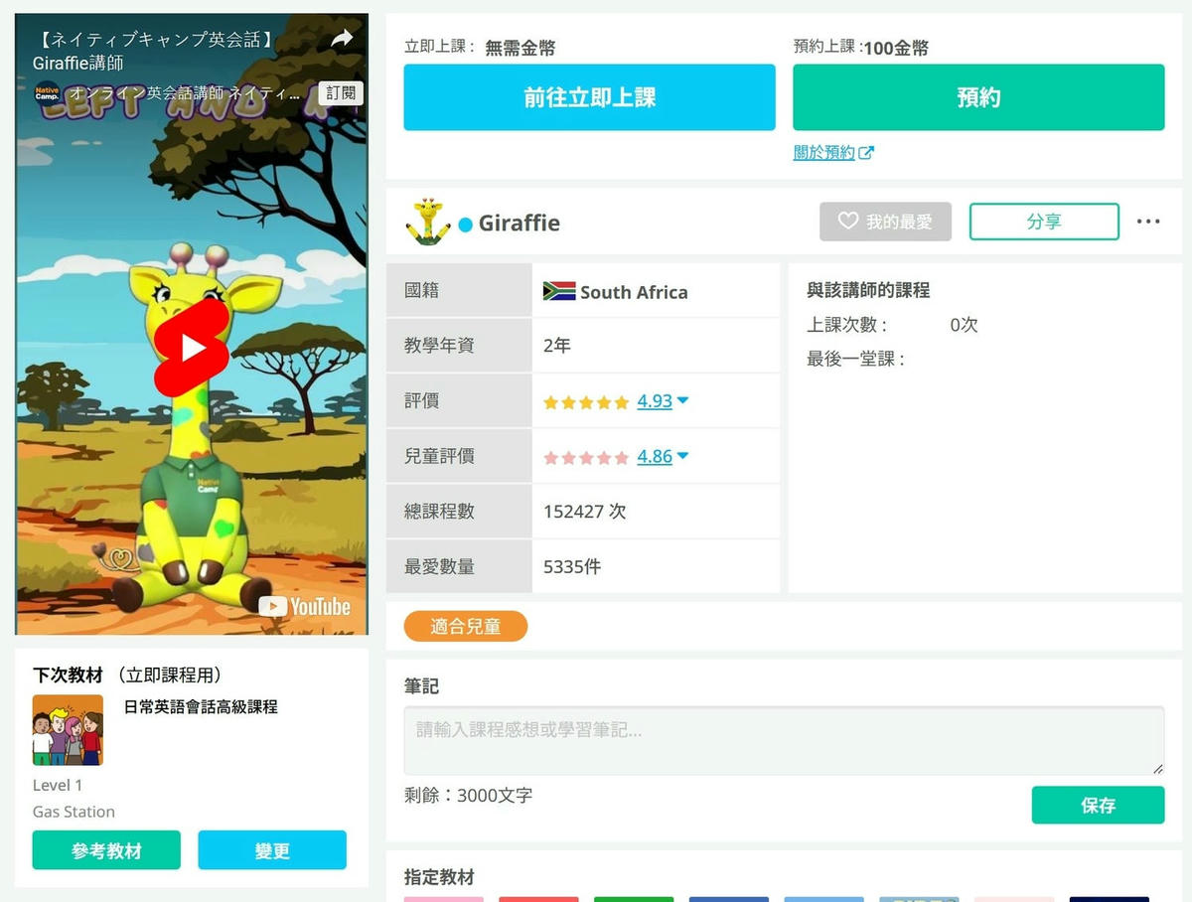Click the 參考教材 button

106,850
